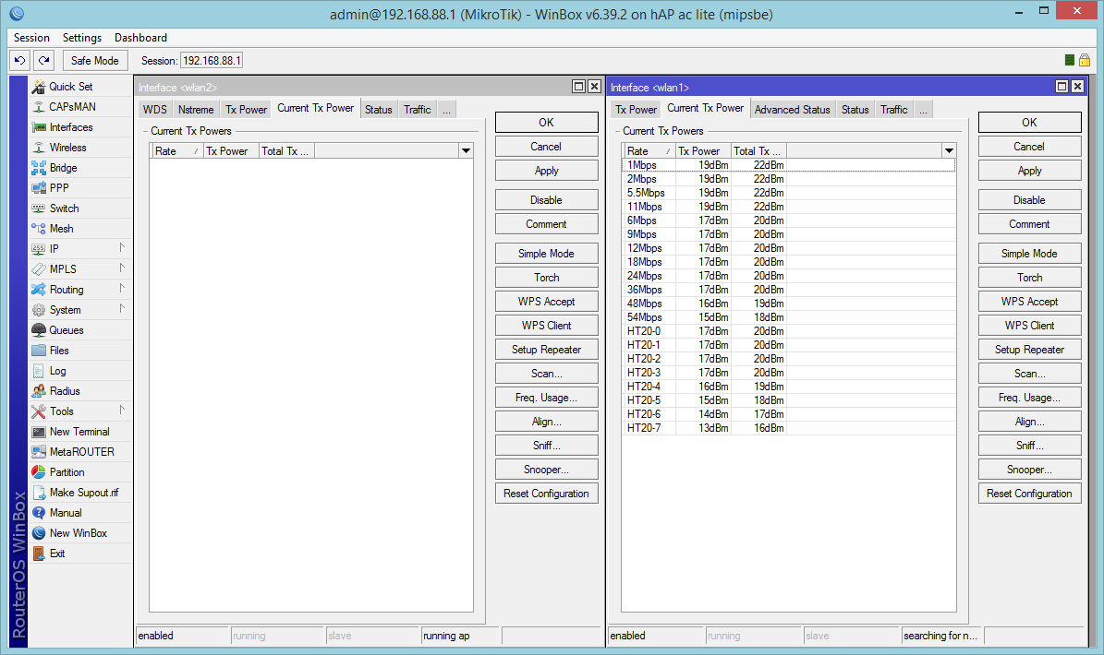
Task: Open PPP menu icon
Action: tap(39, 188)
